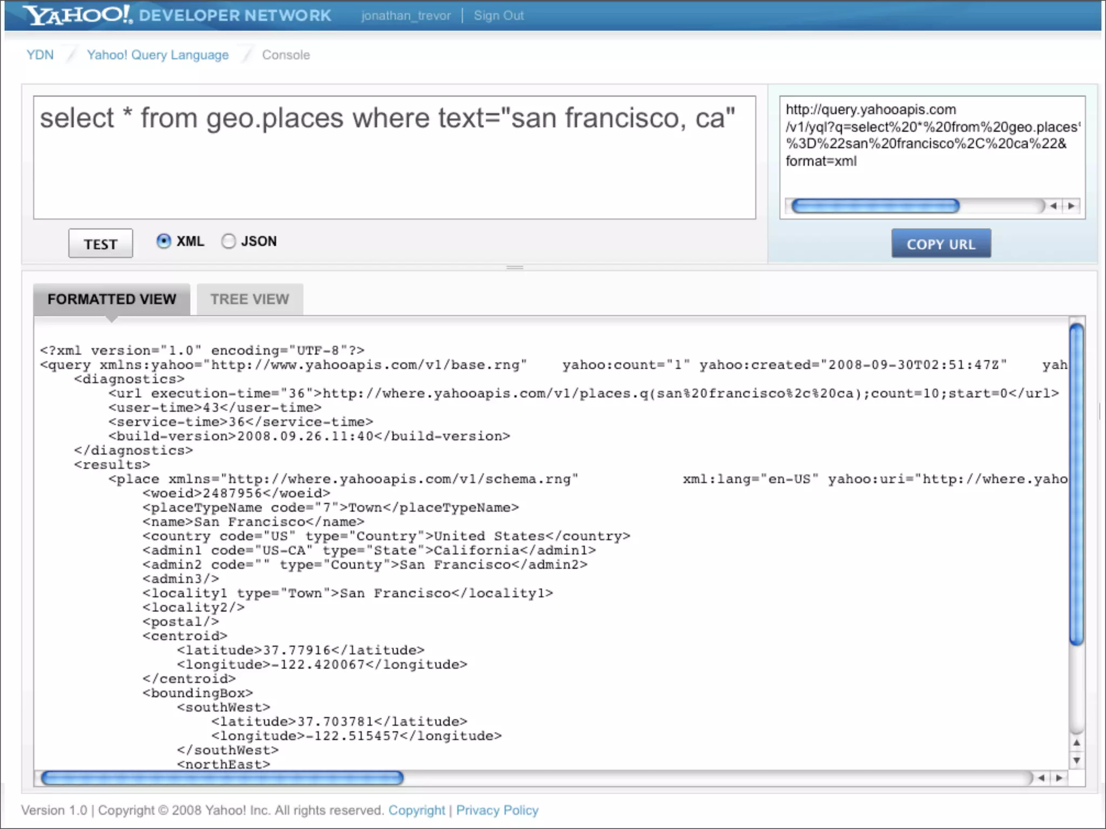Click inside the YQL query text box
This screenshot has height=829, width=1106.
coord(394,158)
